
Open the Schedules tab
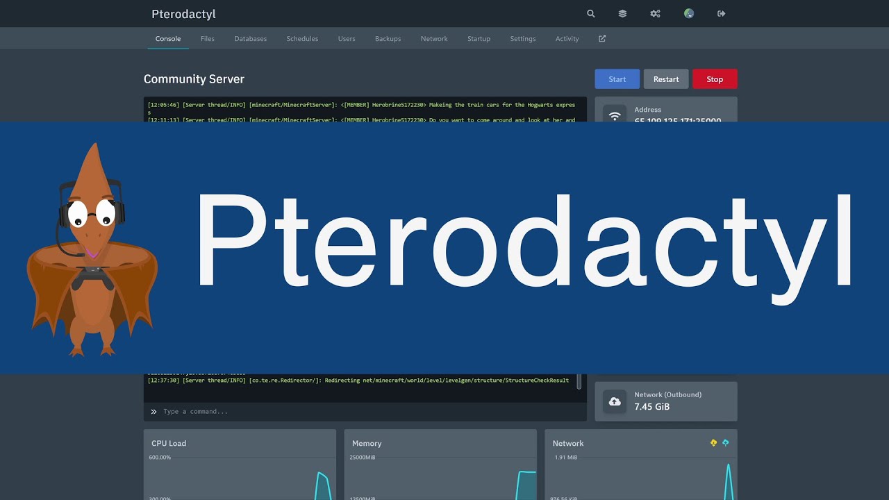302,39
